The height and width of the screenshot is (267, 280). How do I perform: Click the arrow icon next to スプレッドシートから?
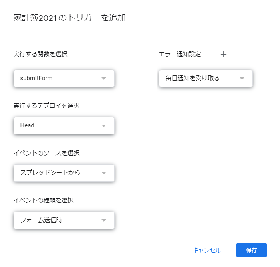pos(104,173)
